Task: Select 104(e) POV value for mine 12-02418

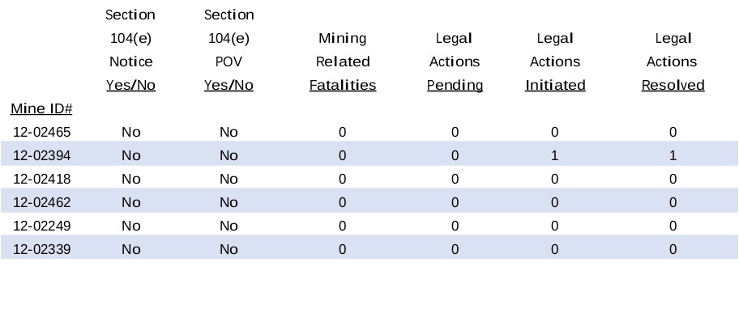Action: [x=229, y=179]
